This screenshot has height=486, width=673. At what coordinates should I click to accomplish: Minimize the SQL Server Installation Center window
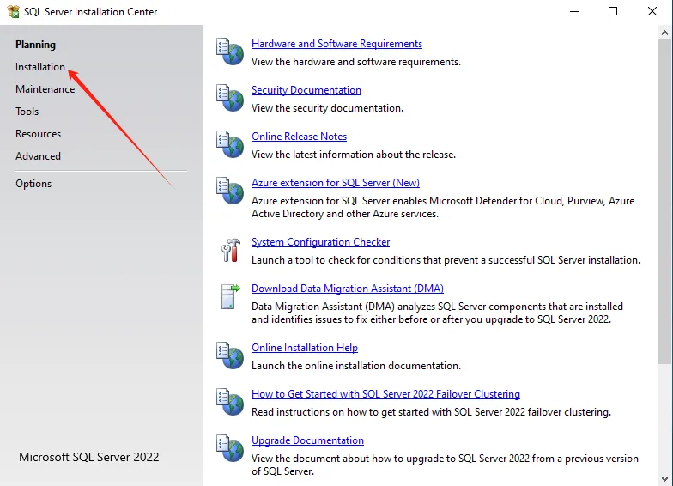pyautogui.click(x=574, y=12)
